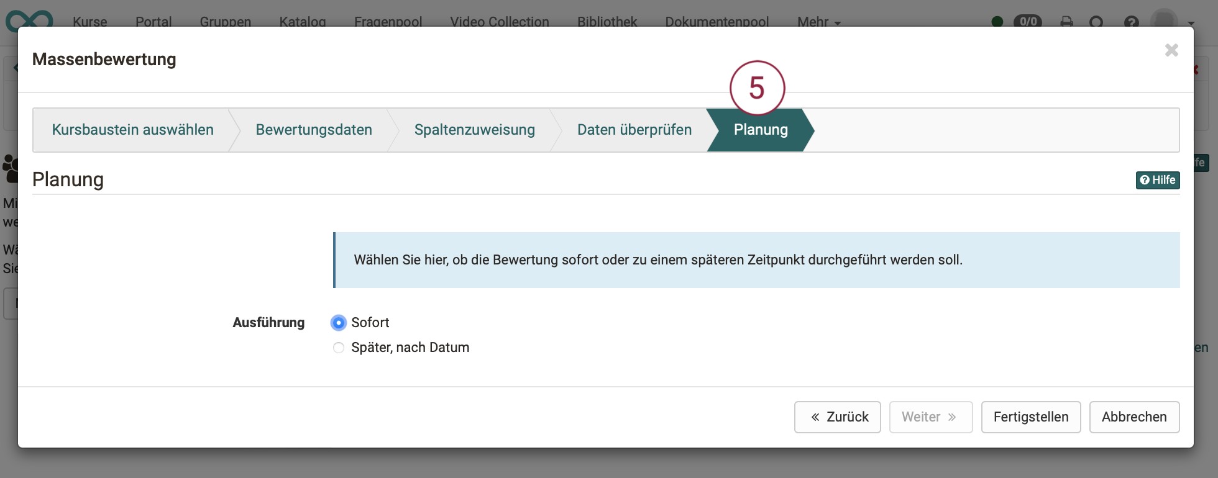Select the Sofort radio option

tap(339, 323)
